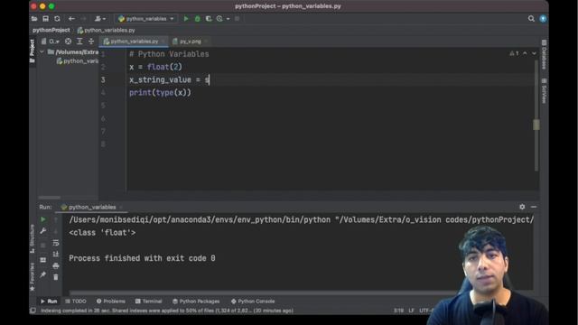Toggle scroll to end in Run output
Viewport: 578px width, 325px height.
point(56,255)
